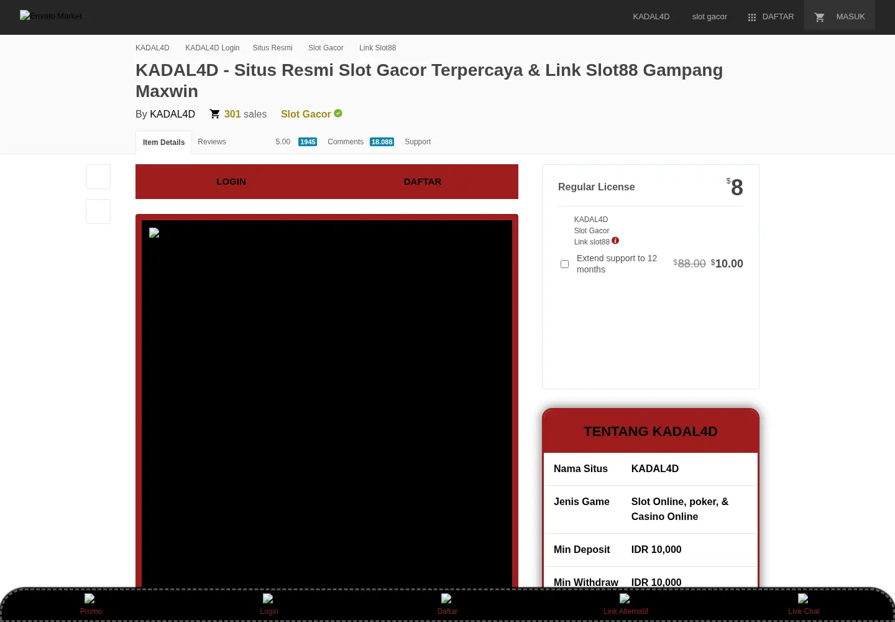Click the cart icon next to 301 sales
Screen dimensions: 895x622
pyautogui.click(x=214, y=114)
